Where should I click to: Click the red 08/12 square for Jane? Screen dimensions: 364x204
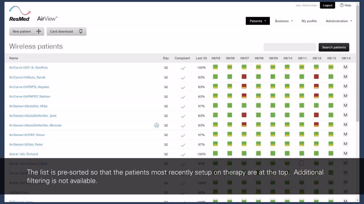pos(316,115)
